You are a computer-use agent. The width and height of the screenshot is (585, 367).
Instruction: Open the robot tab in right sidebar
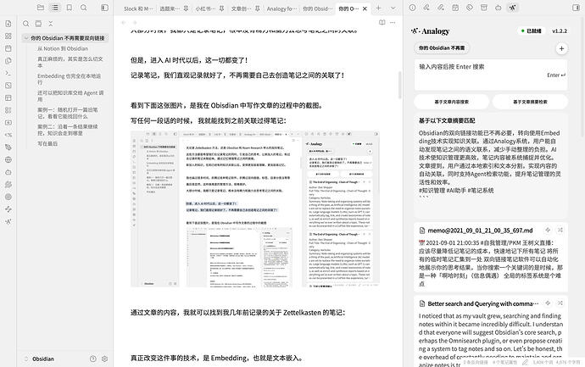pyautogui.click(x=498, y=8)
